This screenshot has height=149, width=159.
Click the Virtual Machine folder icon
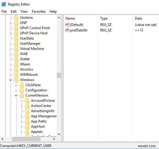pyautogui.click(x=16, y=49)
